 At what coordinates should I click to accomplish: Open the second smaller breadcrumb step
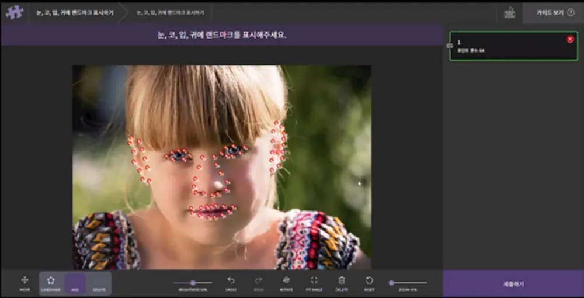pyautogui.click(x=170, y=13)
